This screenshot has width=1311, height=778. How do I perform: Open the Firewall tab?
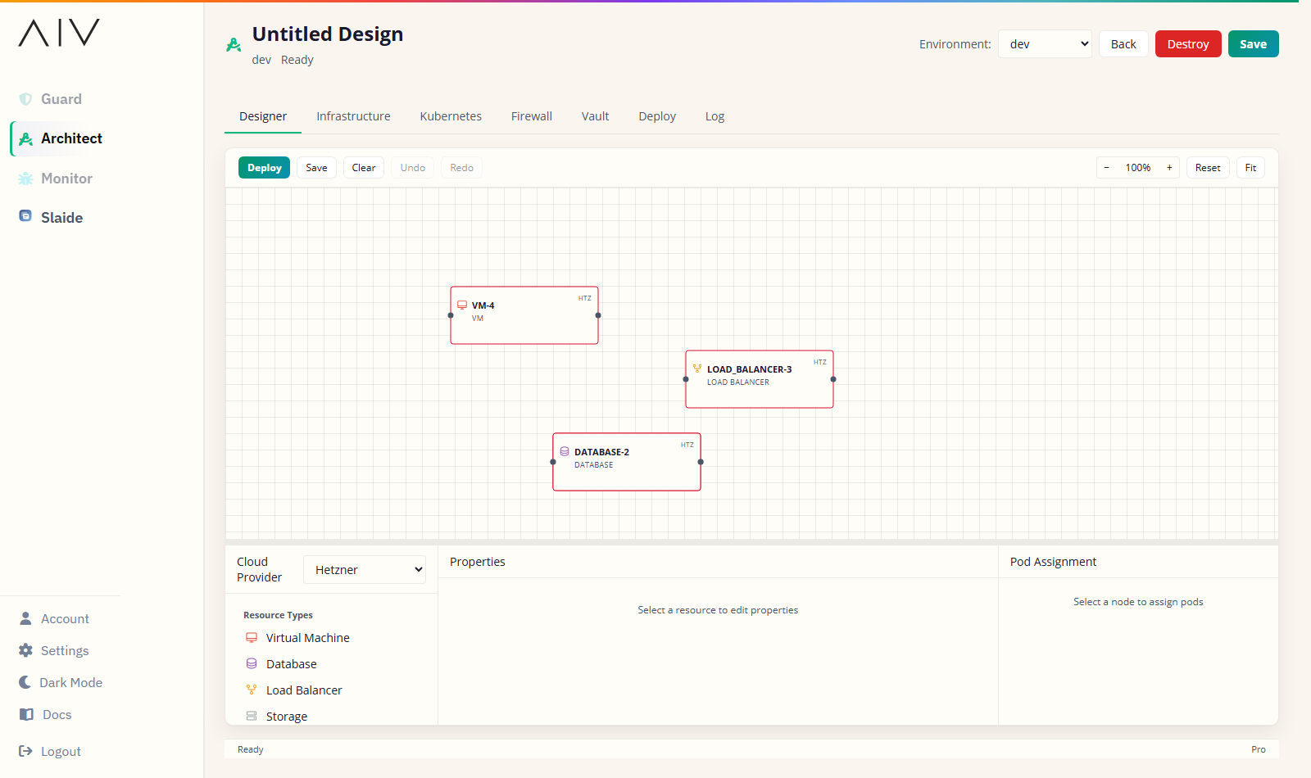tap(532, 116)
